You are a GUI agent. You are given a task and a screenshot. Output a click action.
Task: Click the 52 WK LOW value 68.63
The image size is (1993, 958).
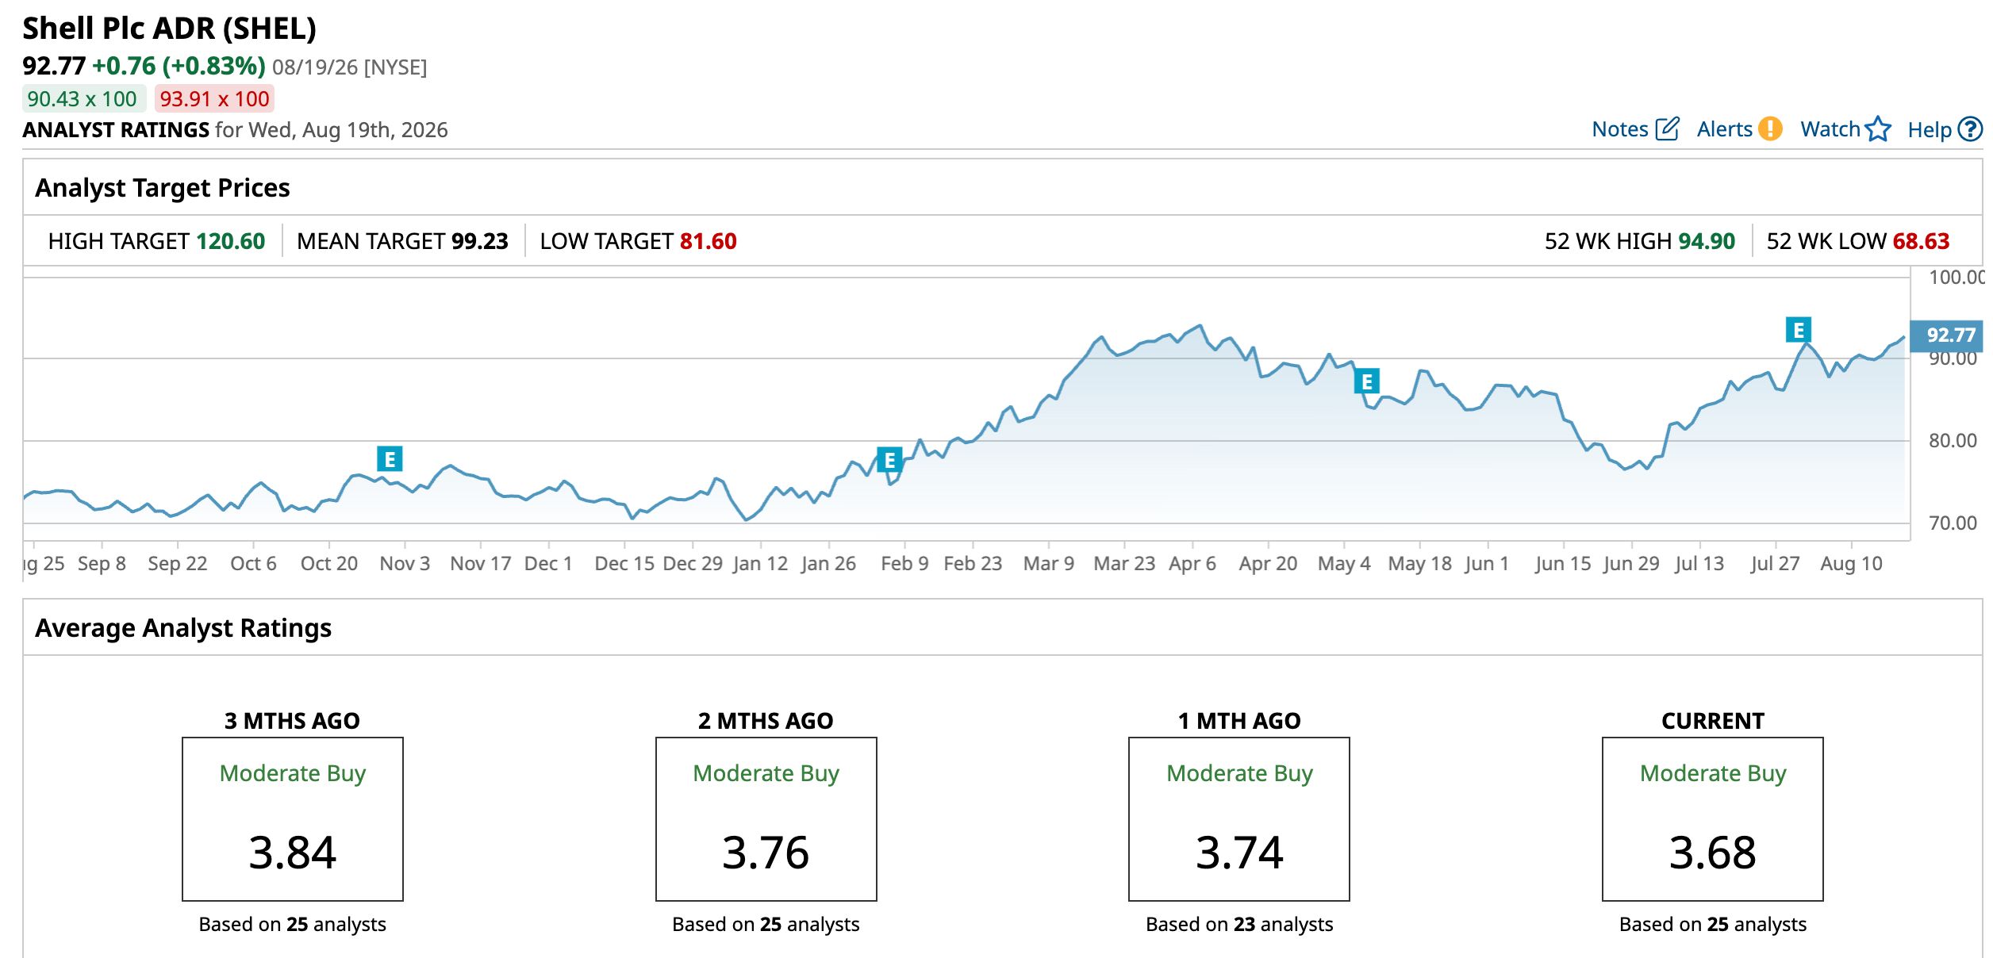pyautogui.click(x=1921, y=241)
